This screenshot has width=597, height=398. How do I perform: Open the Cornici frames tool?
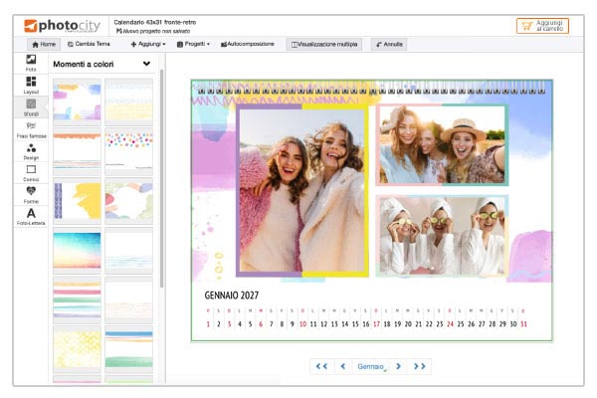[x=31, y=173]
